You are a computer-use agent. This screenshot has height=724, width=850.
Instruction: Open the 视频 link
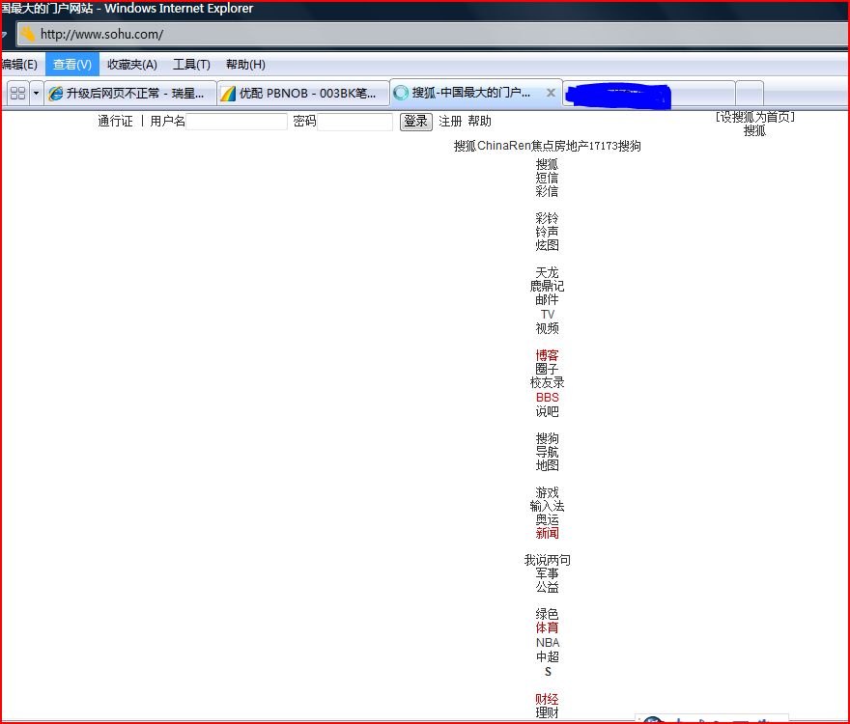547,328
